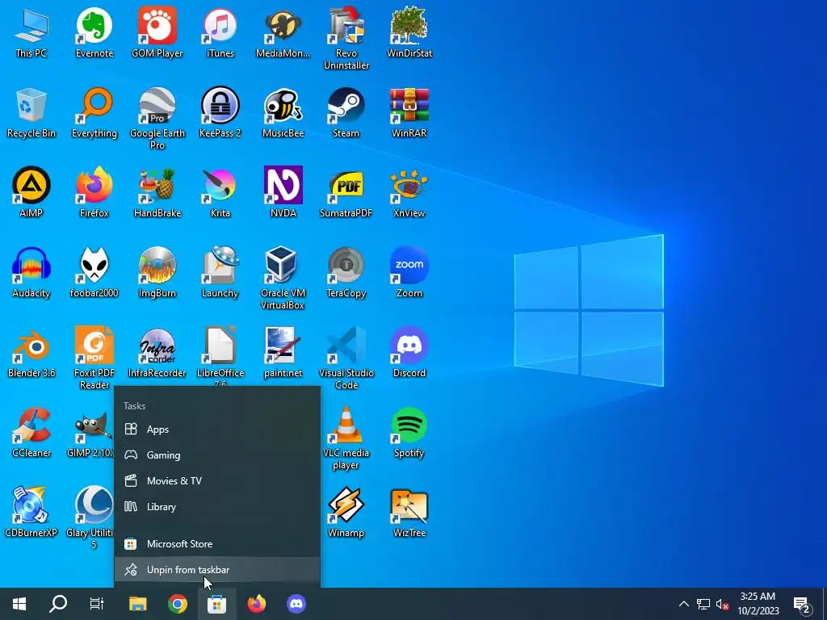This screenshot has width=827, height=620.
Task: Click the WinDirStat desktop icon
Action: (409, 32)
